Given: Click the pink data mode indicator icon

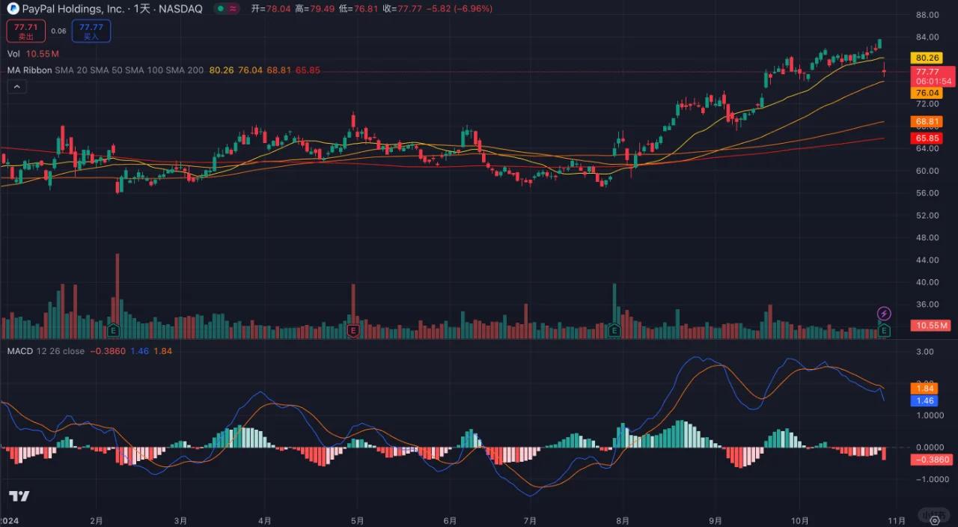Looking at the screenshot, I should coord(234,9).
